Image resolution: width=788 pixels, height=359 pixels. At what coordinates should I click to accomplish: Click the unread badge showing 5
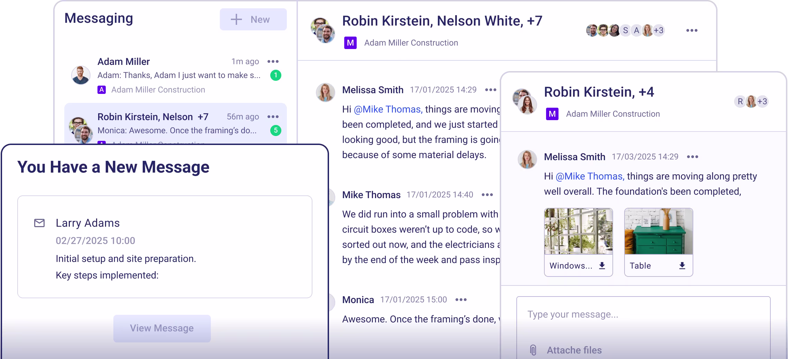coord(275,130)
